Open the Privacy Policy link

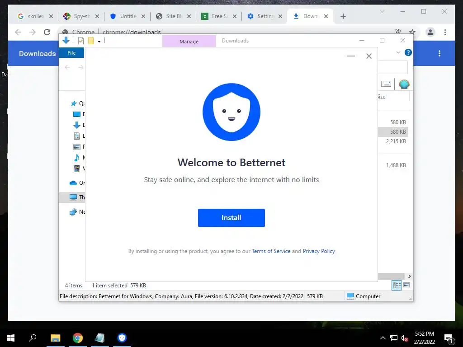319,251
